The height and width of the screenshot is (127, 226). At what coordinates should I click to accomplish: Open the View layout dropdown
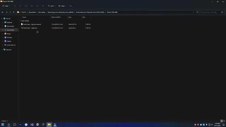(62, 6)
